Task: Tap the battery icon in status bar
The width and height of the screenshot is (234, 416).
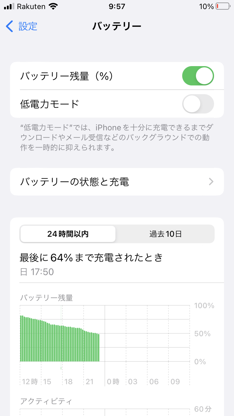Action: coord(222,7)
